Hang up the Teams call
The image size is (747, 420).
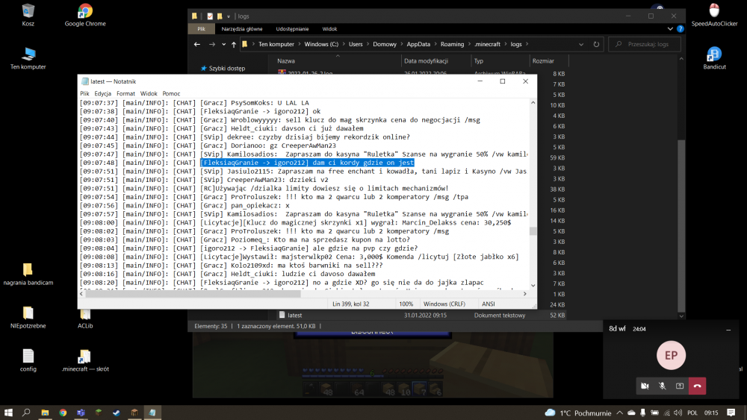[697, 386]
